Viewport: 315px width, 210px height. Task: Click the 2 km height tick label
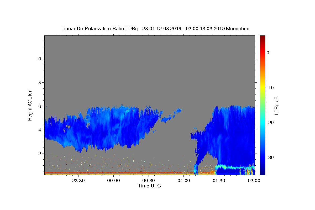(x=40, y=154)
